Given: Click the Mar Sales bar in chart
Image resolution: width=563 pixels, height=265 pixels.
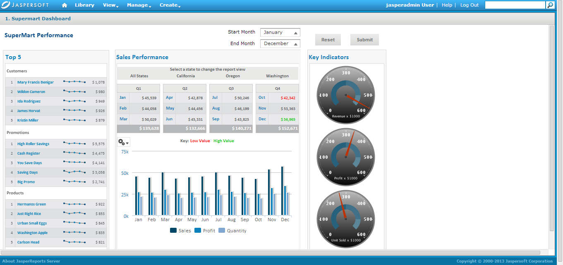Looking at the screenshot, I should tap(163, 194).
